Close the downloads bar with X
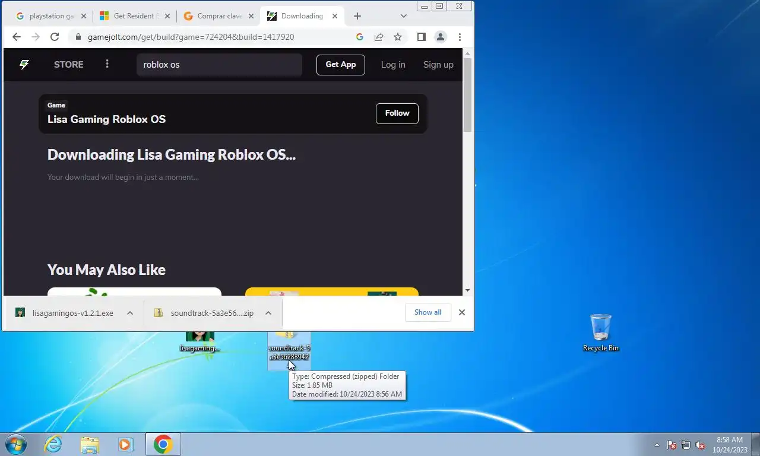This screenshot has height=456, width=760. (461, 312)
